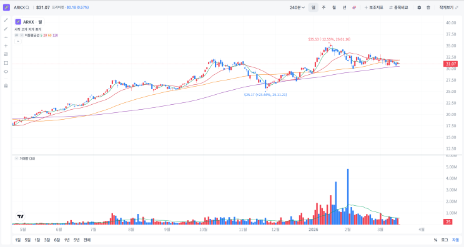The image size is (464, 247).
Task: Select the 1달 time range
Action: point(37,240)
